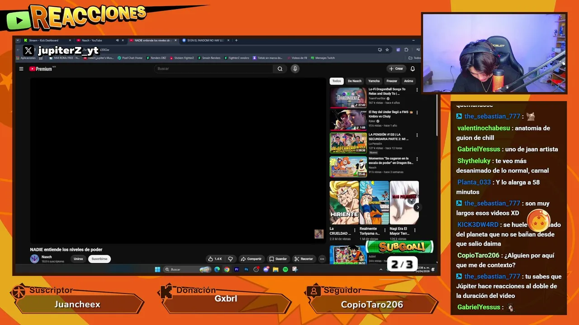Activate voice search microphone
The height and width of the screenshot is (325, 579).
[x=295, y=69]
